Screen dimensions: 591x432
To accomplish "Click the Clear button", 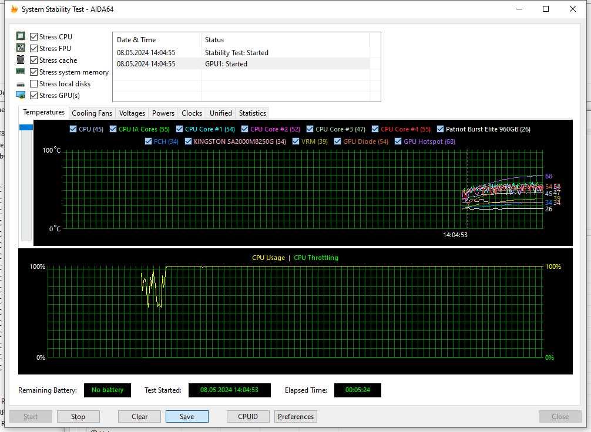I will (x=139, y=417).
